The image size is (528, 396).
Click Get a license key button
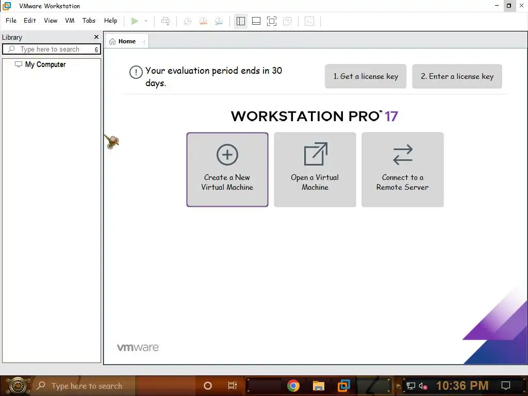pos(366,76)
